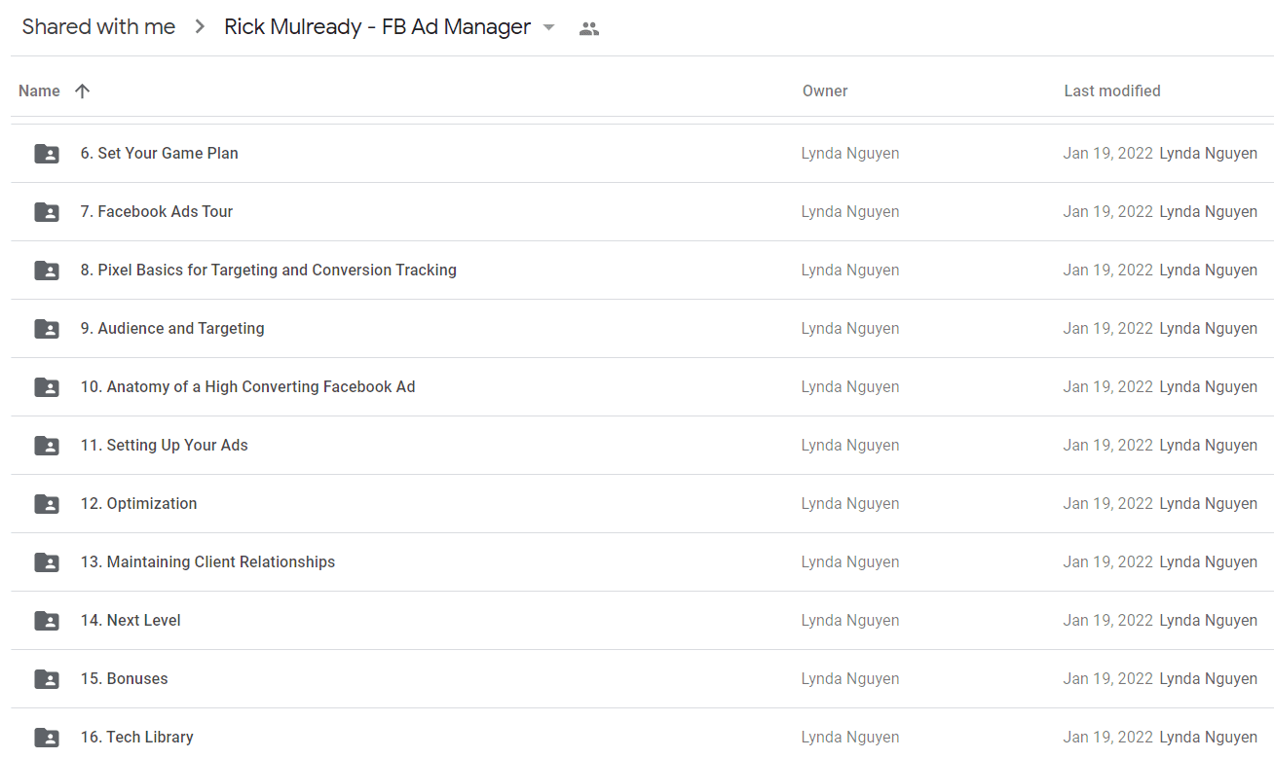Select the 11. Setting Up Your Ads folder name
The image size is (1274, 759).
click(164, 445)
